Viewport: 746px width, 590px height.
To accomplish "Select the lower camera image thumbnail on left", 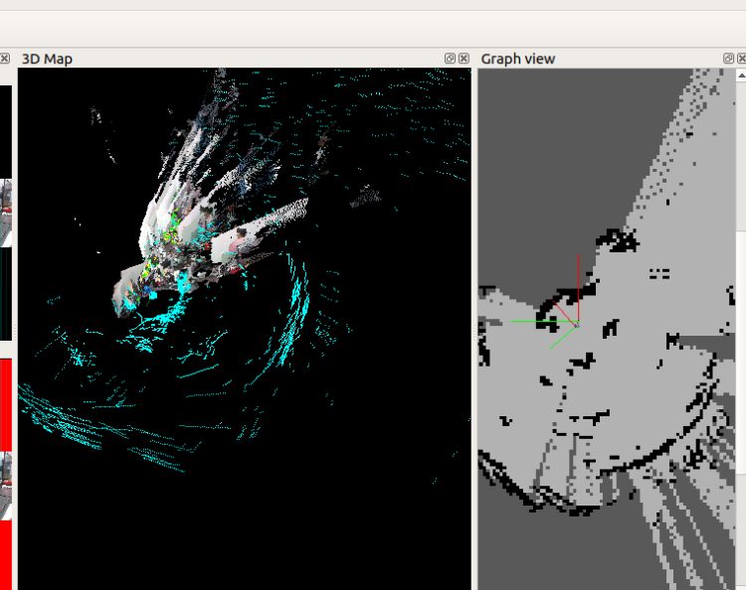I will tap(5, 485).
